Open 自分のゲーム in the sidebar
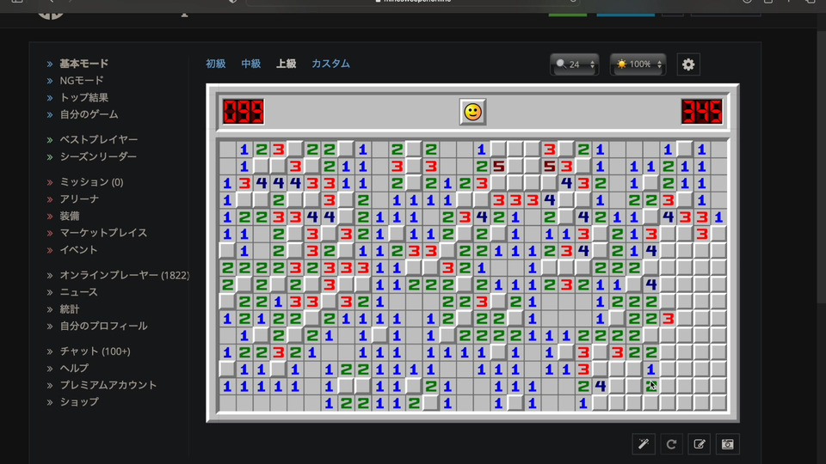 (89, 114)
